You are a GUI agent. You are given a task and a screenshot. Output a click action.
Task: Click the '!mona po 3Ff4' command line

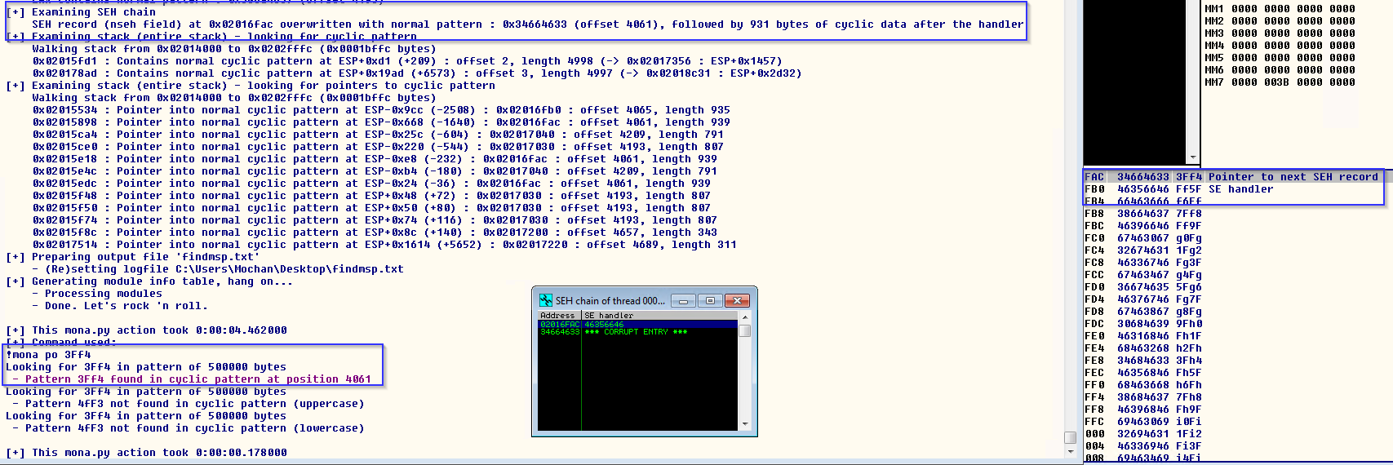pyautogui.click(x=49, y=355)
